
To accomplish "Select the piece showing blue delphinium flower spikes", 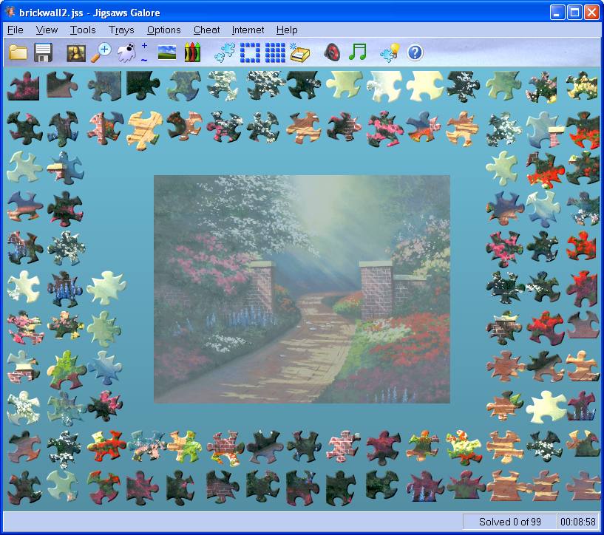I will pyautogui.click(x=64, y=289).
